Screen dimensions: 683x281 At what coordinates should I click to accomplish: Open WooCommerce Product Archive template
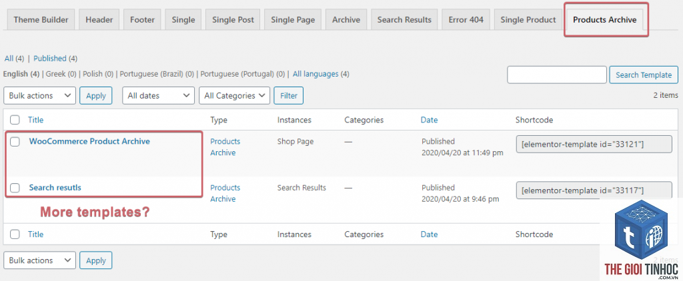89,141
